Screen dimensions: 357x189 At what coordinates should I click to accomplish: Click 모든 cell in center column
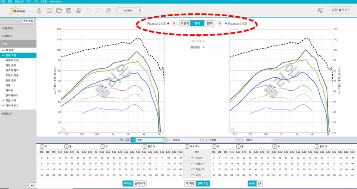tap(197, 152)
